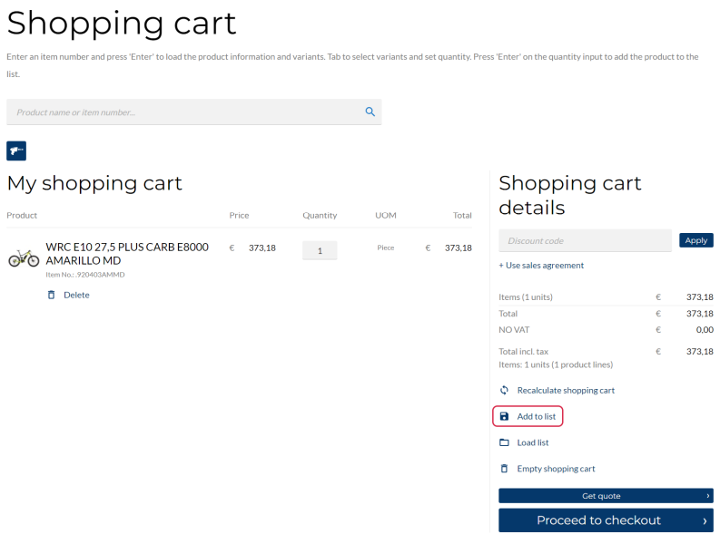
Task: Click the save disk icon for Add to list
Action: 504,416
